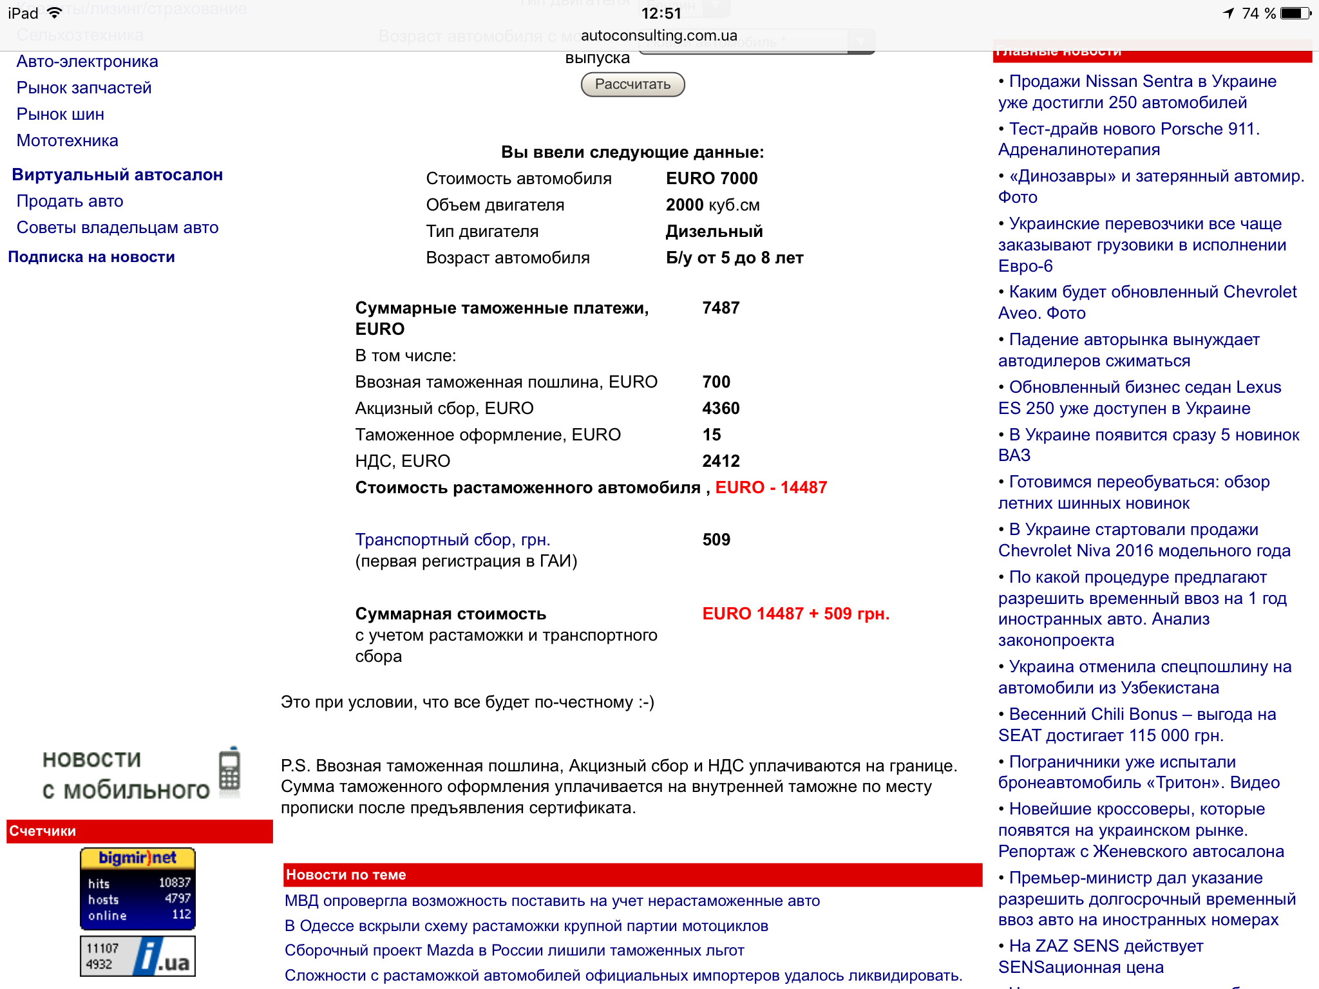Click the i.ua counter badge

(x=138, y=956)
